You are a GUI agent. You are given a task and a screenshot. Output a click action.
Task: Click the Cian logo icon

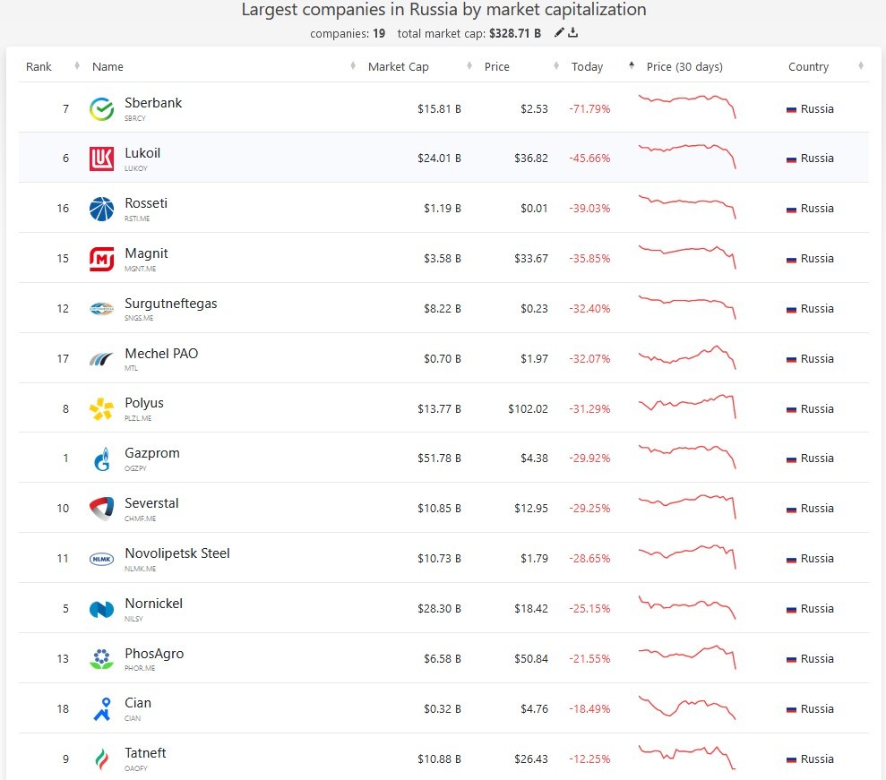coord(102,709)
